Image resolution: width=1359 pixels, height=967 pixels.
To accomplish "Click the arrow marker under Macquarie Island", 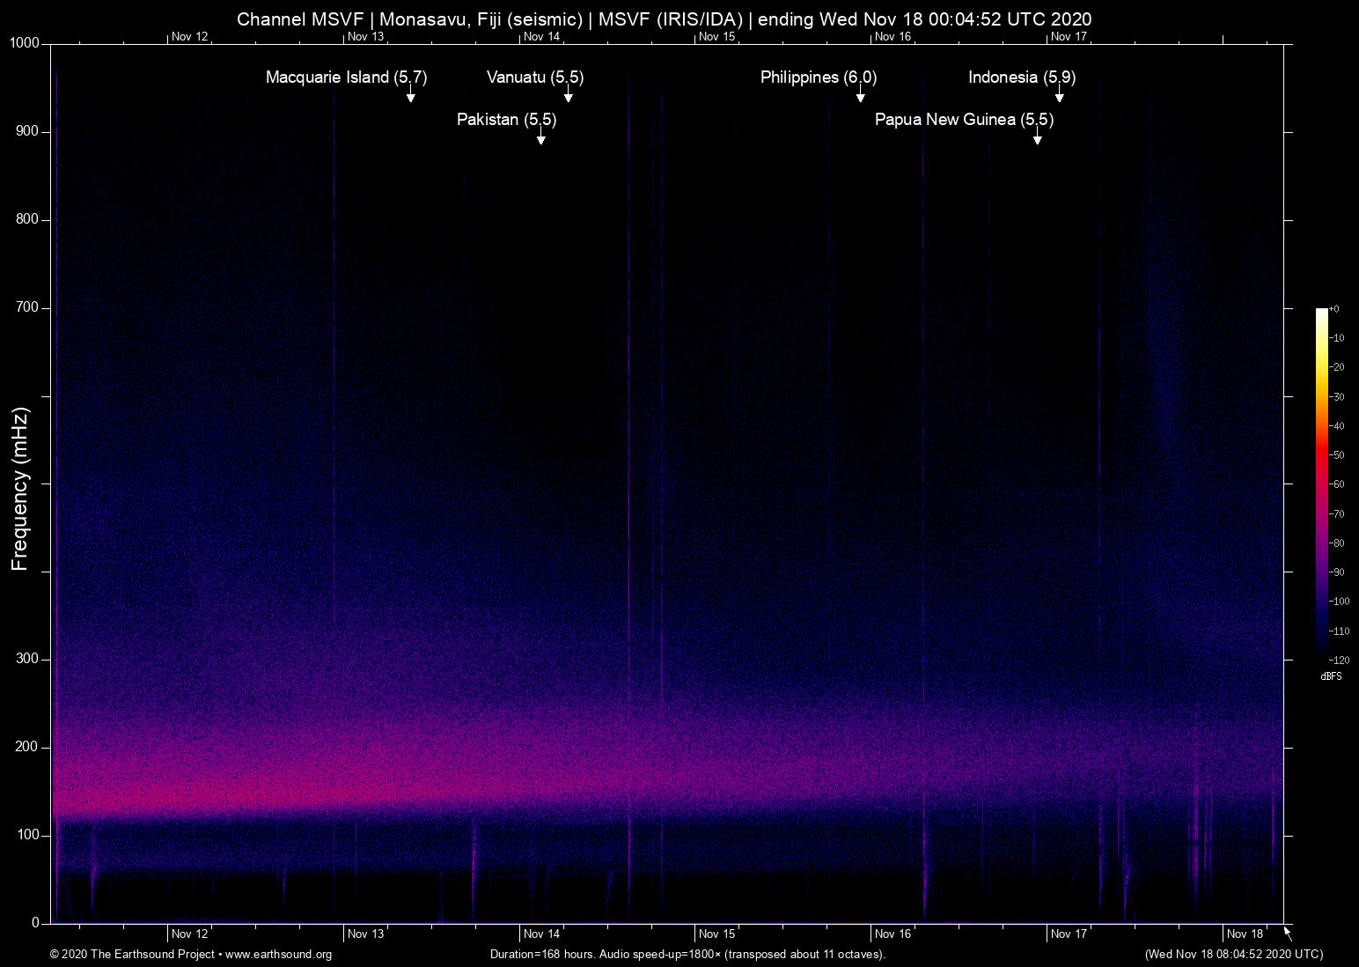I will (x=410, y=95).
